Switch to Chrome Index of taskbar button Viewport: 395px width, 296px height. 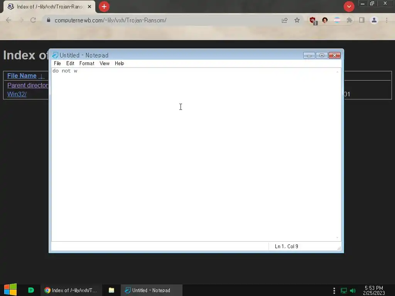point(71,290)
